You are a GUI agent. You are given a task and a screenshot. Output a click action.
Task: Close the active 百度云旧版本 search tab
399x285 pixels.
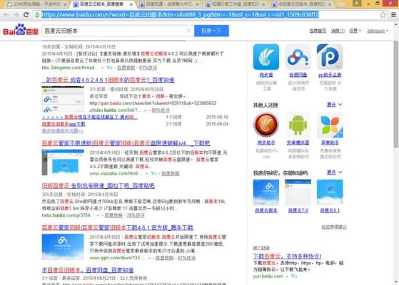pyautogui.click(x=131, y=4)
